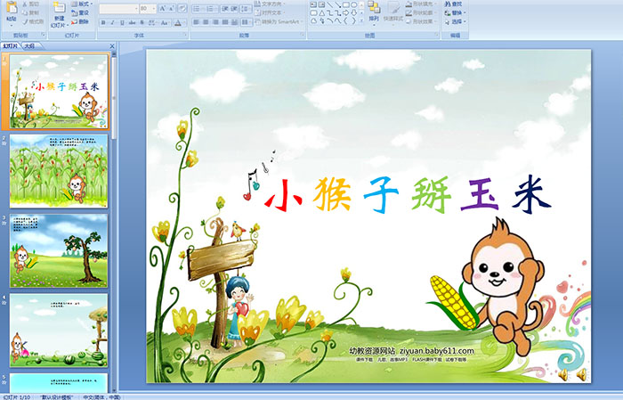
Task: Open the font color picker
Action: click(x=179, y=21)
